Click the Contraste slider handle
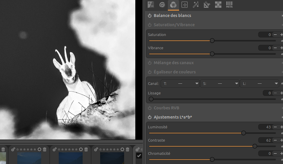 (254, 146)
